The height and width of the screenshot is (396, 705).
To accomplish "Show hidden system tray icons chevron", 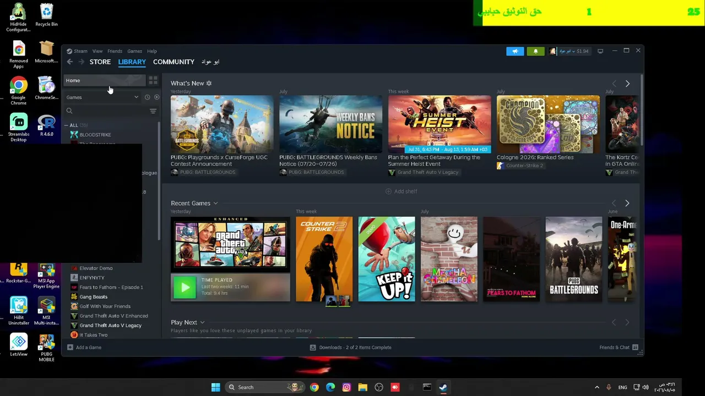I will tap(596, 387).
